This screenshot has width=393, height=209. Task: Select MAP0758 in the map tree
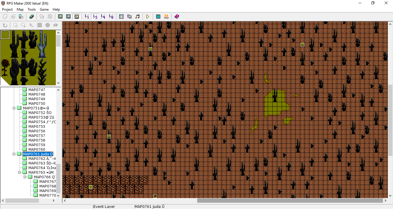click(x=37, y=140)
